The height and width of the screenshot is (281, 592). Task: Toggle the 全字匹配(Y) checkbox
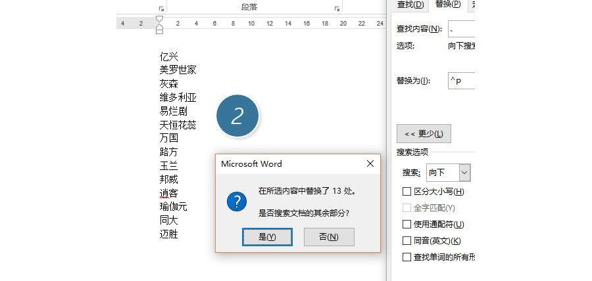tap(407, 207)
